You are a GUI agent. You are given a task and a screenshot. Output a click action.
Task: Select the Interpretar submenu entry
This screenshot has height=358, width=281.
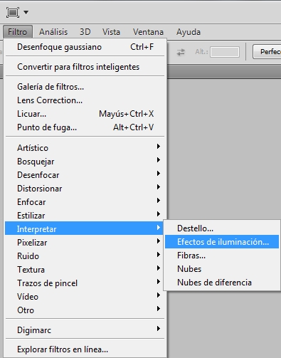pos(84,228)
